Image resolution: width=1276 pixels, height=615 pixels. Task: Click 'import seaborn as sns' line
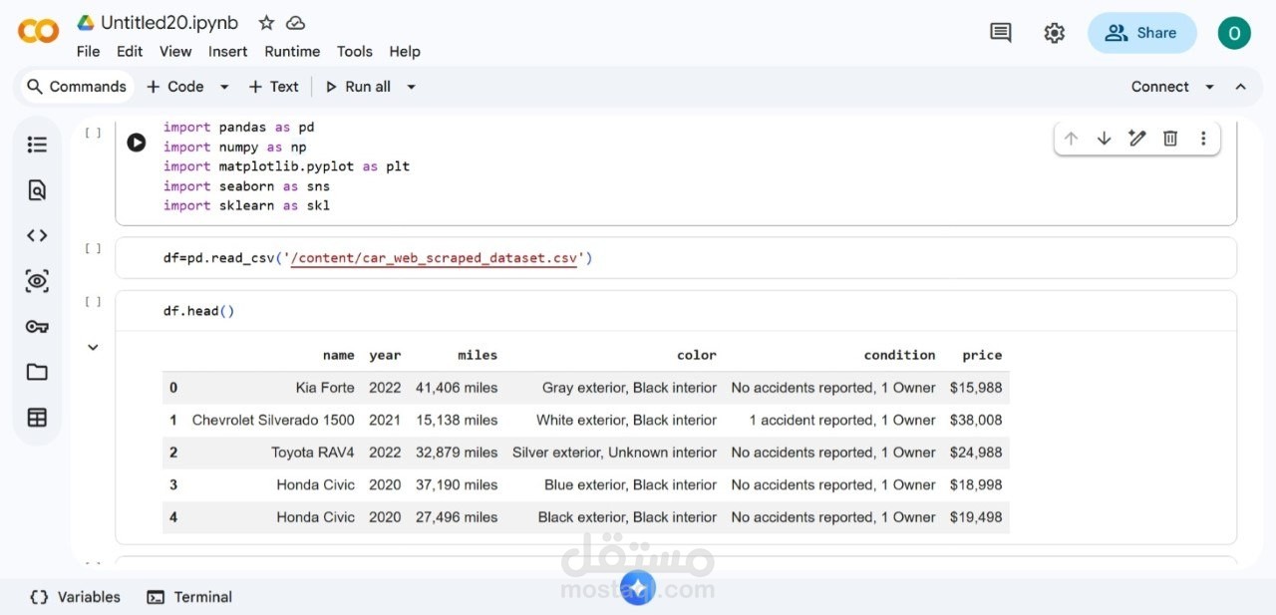tap(246, 186)
